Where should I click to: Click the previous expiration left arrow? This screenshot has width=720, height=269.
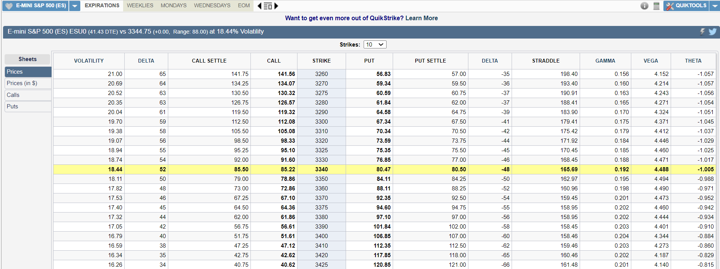[259, 6]
